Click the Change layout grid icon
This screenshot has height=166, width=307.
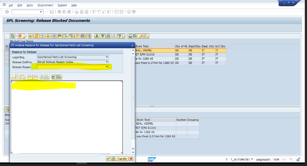[x=145, y=36]
